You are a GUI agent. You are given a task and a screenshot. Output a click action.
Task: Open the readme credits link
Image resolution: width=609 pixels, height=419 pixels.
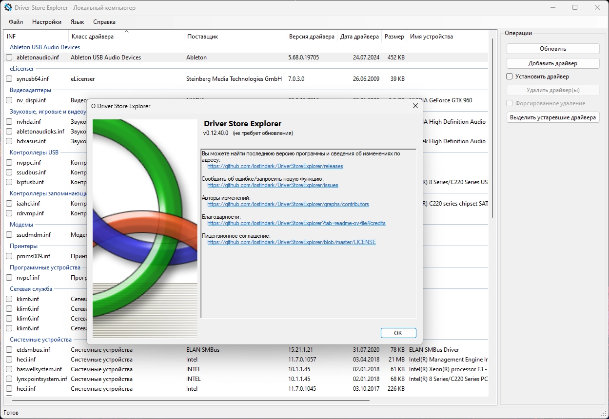coord(296,223)
